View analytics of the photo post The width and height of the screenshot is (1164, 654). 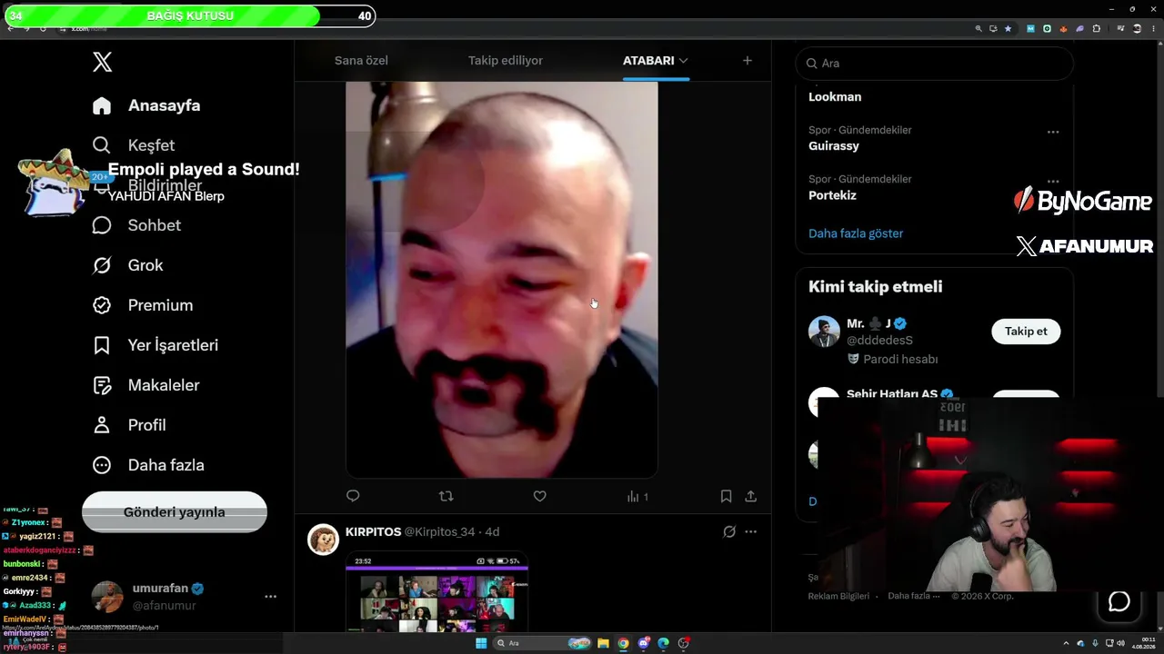pyautogui.click(x=637, y=497)
